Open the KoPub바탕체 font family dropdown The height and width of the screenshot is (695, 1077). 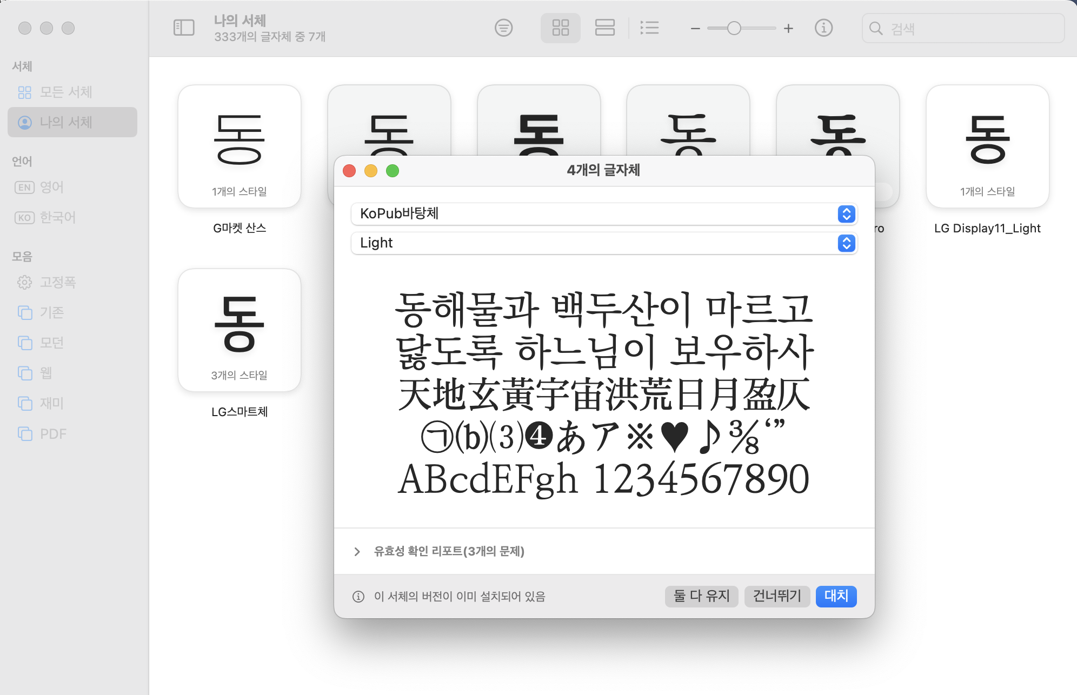(603, 213)
